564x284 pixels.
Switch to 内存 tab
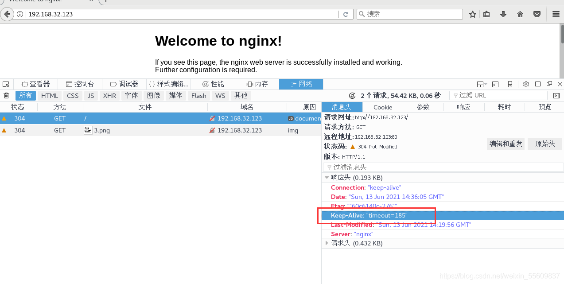pyautogui.click(x=257, y=84)
